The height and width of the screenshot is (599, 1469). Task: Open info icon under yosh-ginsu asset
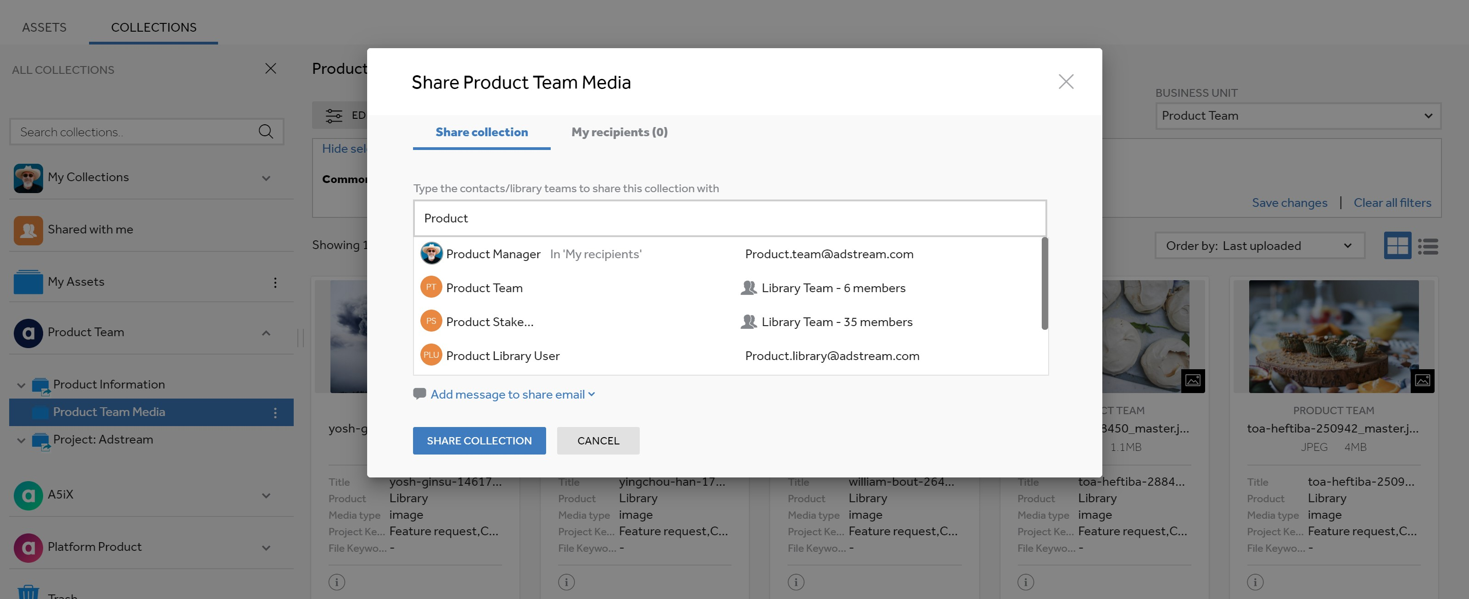[x=336, y=581]
